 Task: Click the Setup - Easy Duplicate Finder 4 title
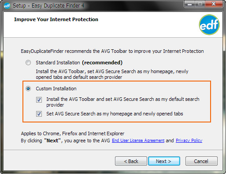tap(48, 6)
